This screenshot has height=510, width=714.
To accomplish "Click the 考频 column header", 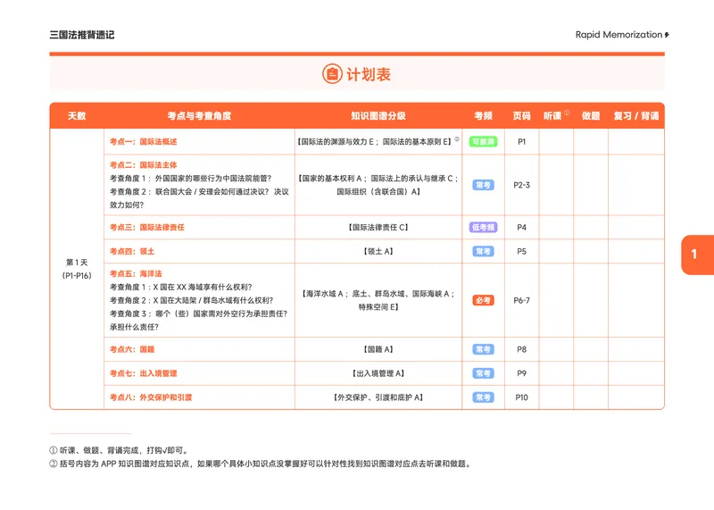I will (x=483, y=116).
